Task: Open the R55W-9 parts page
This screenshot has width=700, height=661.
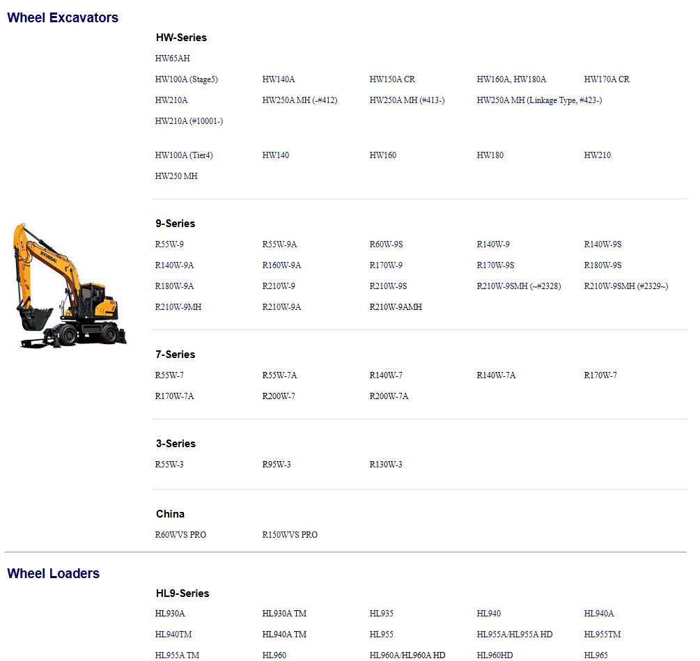Action: pyautogui.click(x=171, y=244)
